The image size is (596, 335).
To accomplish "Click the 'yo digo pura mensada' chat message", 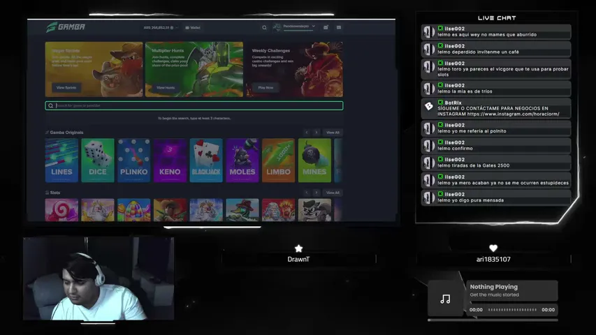I will click(x=496, y=197).
